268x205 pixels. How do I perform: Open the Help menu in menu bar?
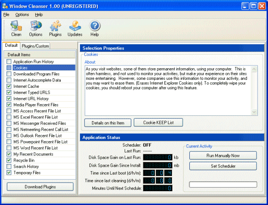click(x=39, y=15)
